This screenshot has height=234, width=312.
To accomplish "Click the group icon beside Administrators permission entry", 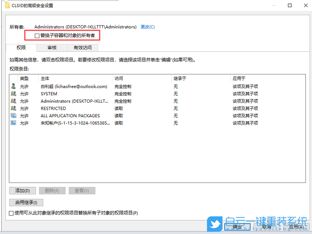I will click(13, 101).
